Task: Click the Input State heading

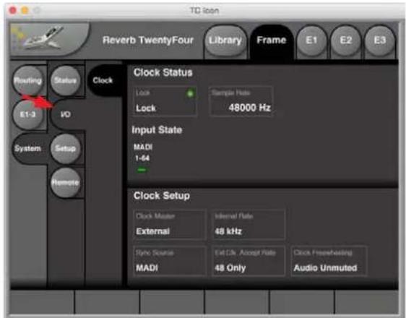Action: [x=157, y=130]
